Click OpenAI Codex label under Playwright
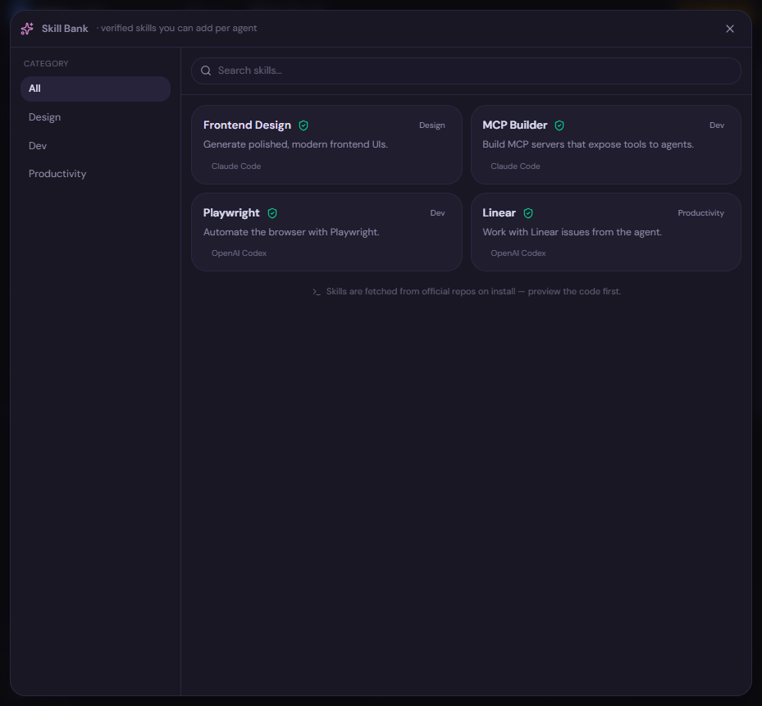This screenshot has width=762, height=706. tap(239, 253)
